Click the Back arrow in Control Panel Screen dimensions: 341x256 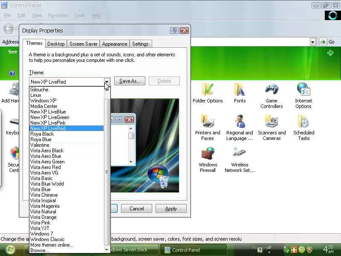click(x=9, y=29)
